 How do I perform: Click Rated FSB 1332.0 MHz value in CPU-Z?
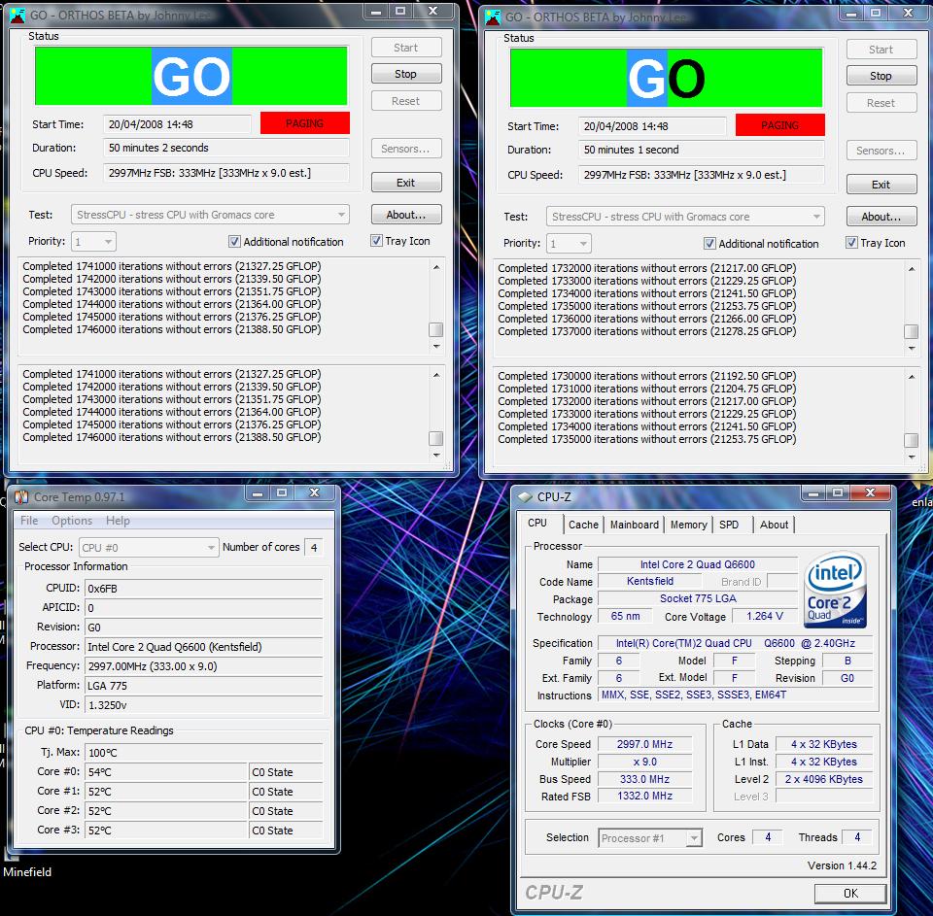(x=644, y=796)
